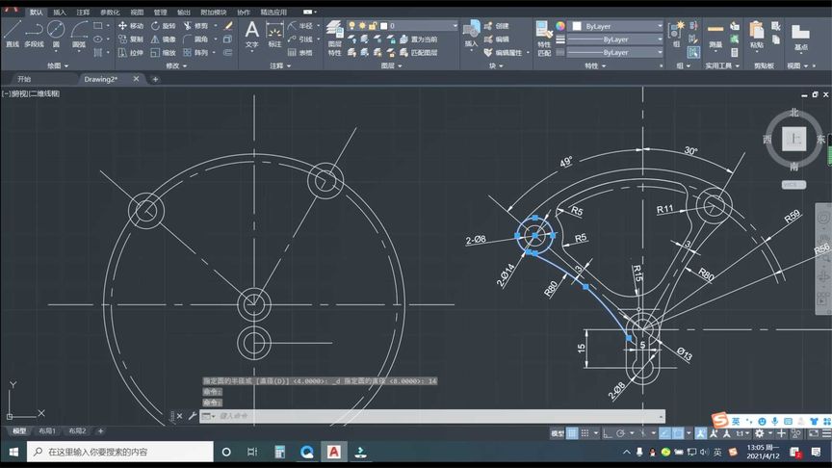The width and height of the screenshot is (832, 468).
Task: Click the Move (移动) tool
Action: 131,25
